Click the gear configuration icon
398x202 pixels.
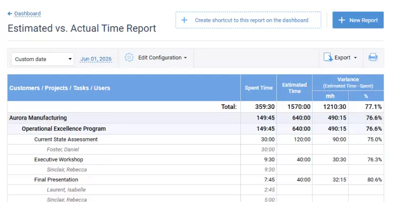[129, 57]
